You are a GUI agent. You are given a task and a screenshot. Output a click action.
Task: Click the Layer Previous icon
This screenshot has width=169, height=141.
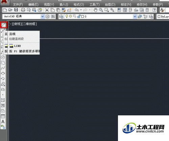tap(145, 17)
